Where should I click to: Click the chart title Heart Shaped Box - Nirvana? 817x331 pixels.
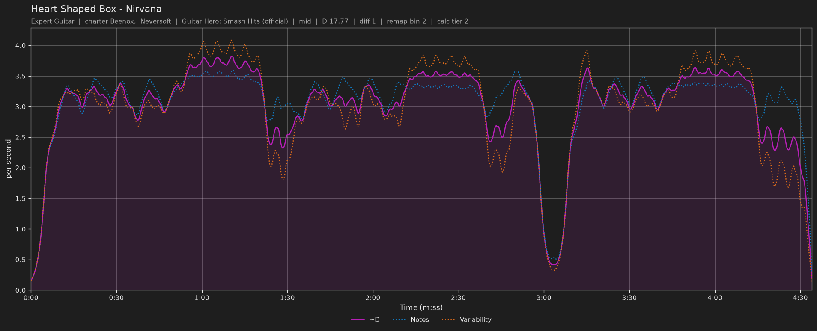[96, 9]
